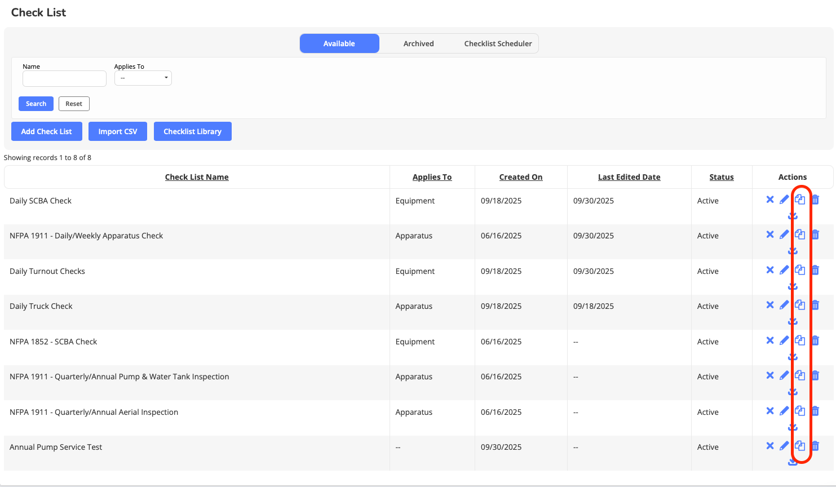Click the Add Check List button
The image size is (836, 487).
click(x=46, y=131)
